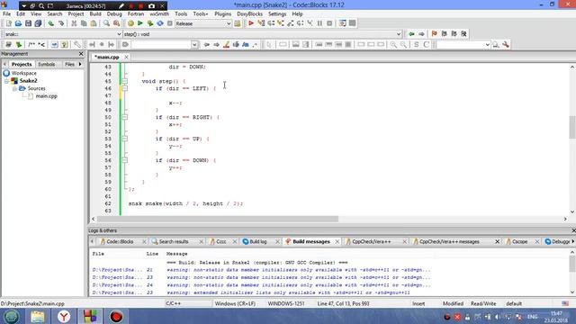Click the Open file toolbar icon
This screenshot has width=576, height=324.
tap(18, 23)
